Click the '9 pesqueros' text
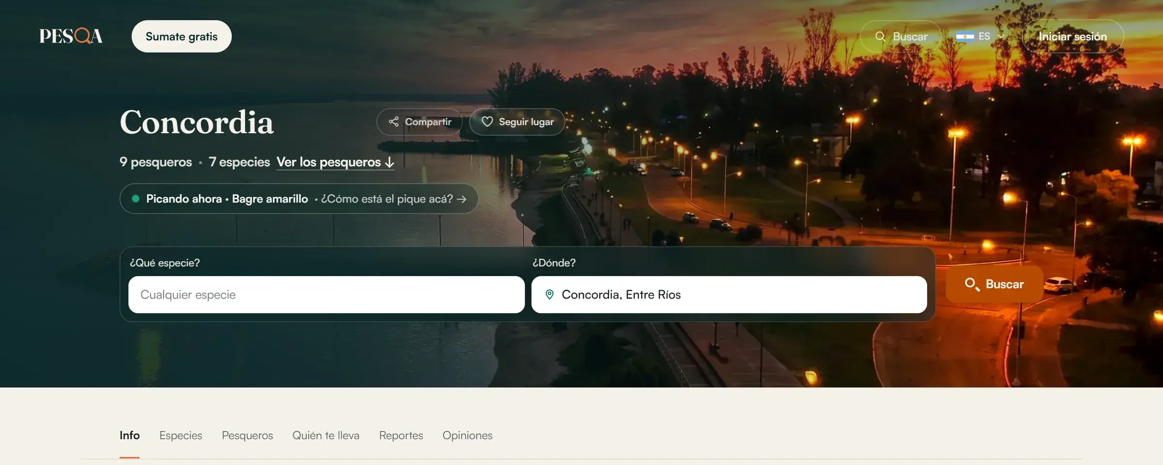The width and height of the screenshot is (1163, 465). (156, 162)
